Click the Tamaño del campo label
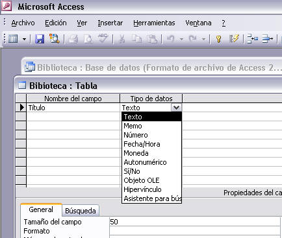The height and width of the screenshot is (238, 282). pos(53,222)
